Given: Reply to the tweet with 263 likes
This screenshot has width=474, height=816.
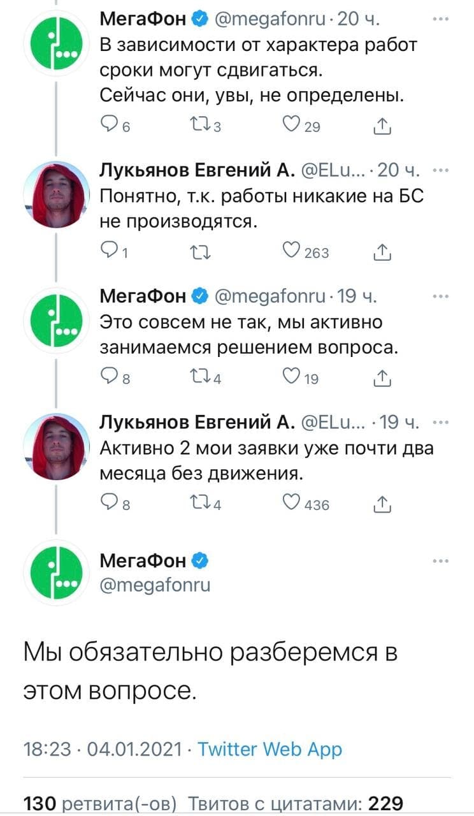Looking at the screenshot, I should coord(111,252).
